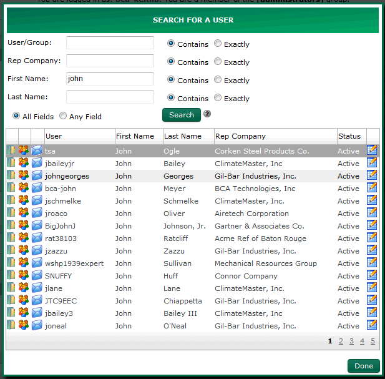385x379 pixels.
Task: Click the people group icon for jzazzu
Action: (x=24, y=250)
